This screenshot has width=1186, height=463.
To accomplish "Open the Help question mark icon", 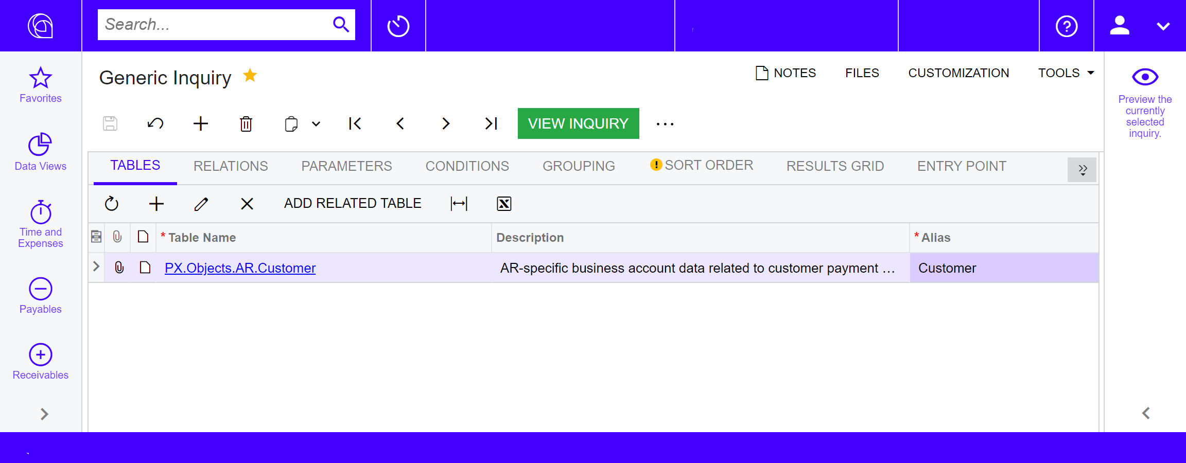I will click(1067, 26).
